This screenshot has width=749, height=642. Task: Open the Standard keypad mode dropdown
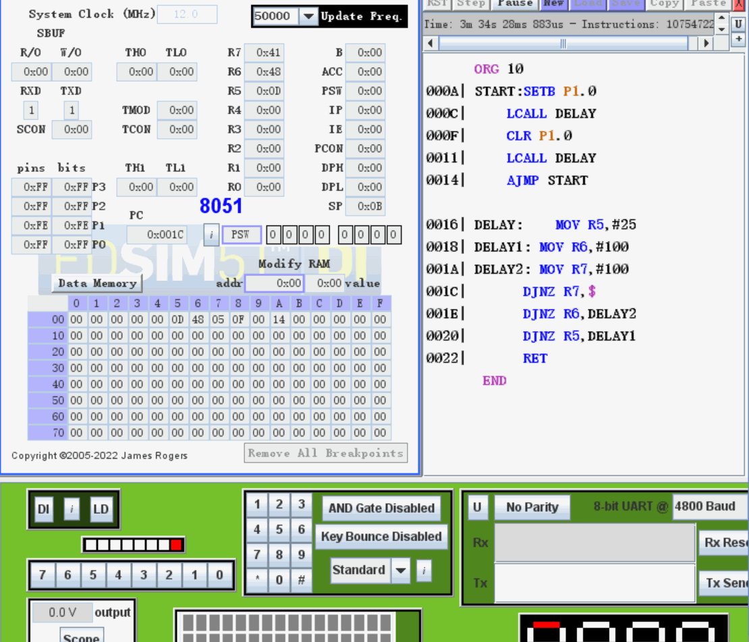tap(401, 571)
